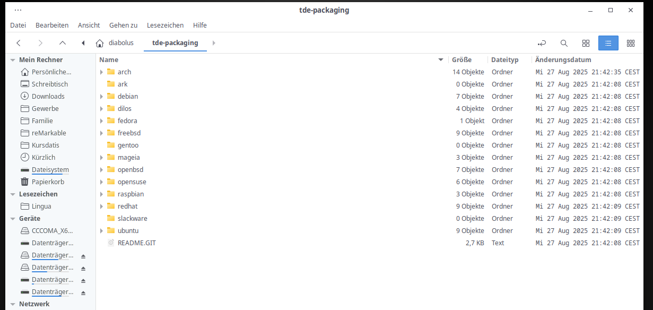This screenshot has height=310, width=653.
Task: Switch to compact view
Action: (631, 43)
